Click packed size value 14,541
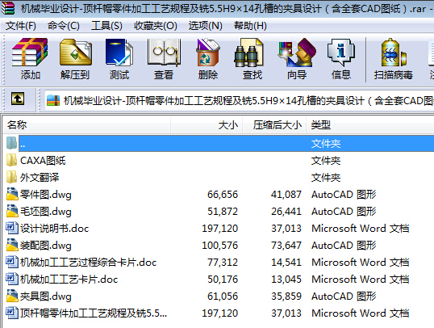The height and width of the screenshot is (328, 434). point(286,263)
